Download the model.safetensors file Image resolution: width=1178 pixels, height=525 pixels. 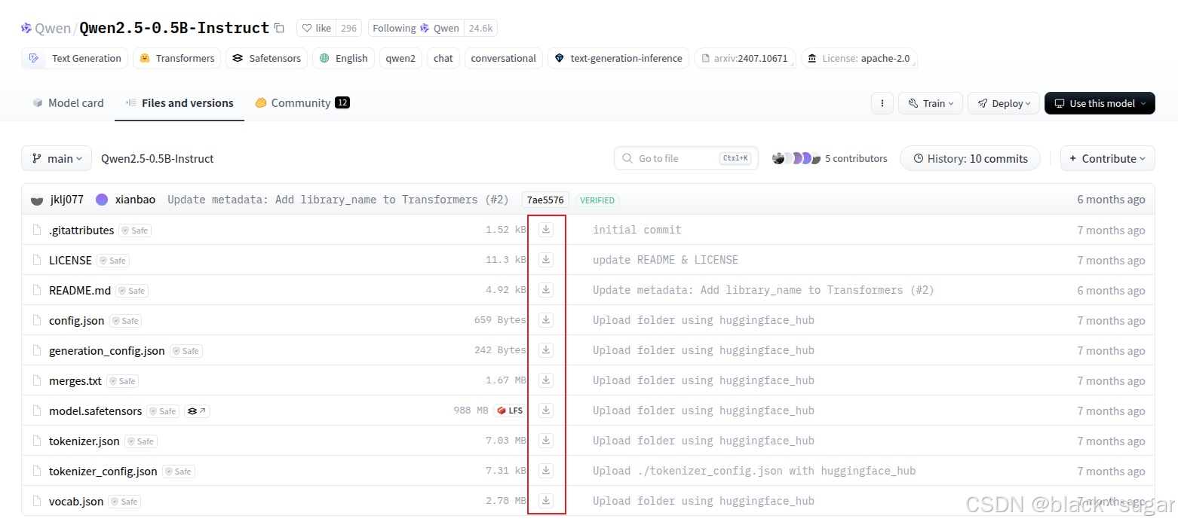coord(546,411)
